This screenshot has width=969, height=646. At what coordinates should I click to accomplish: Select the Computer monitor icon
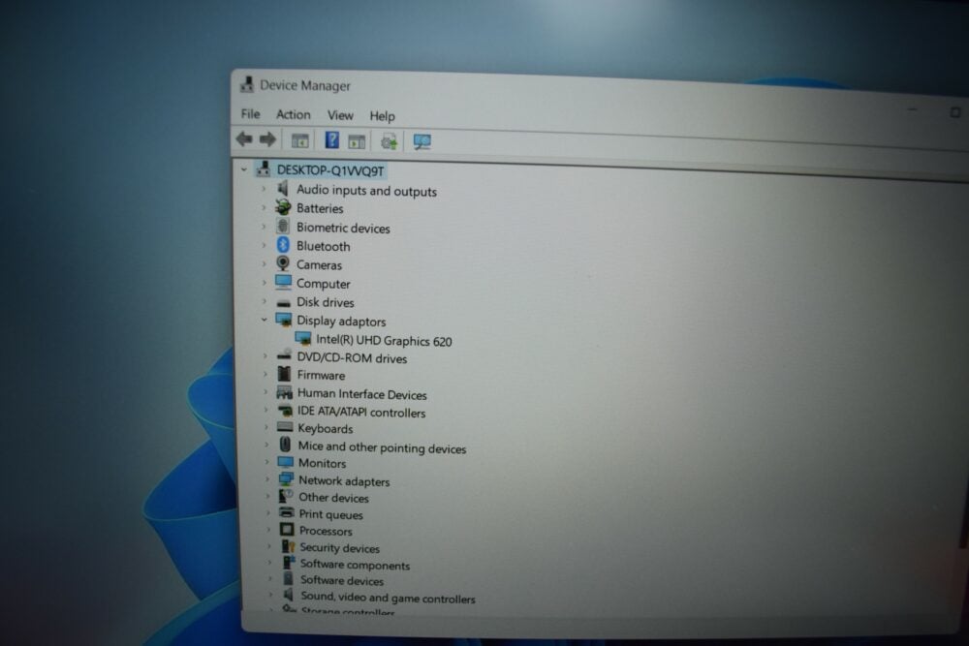click(x=283, y=282)
